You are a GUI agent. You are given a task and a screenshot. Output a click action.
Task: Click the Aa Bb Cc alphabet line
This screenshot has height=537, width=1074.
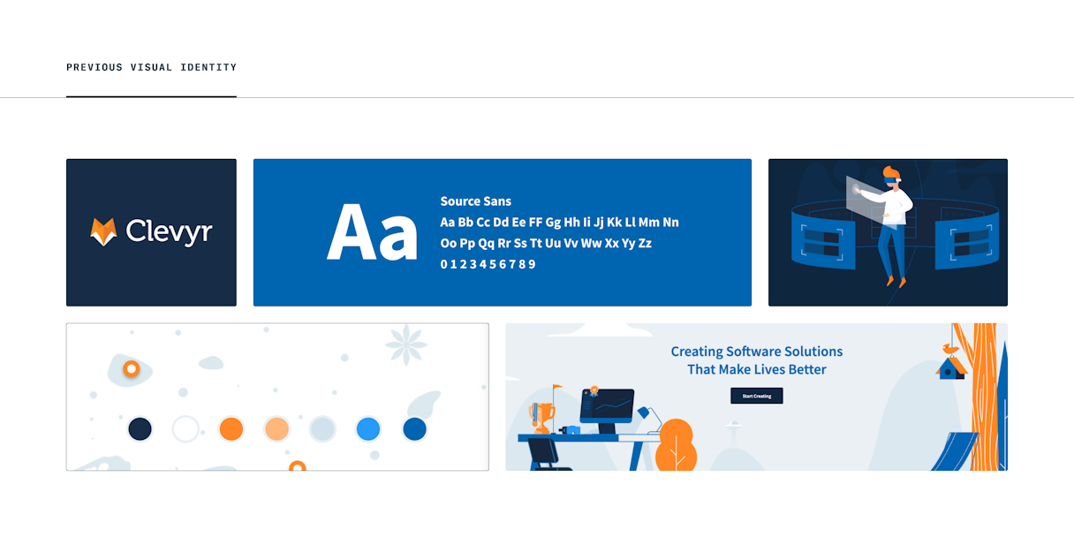pos(560,223)
